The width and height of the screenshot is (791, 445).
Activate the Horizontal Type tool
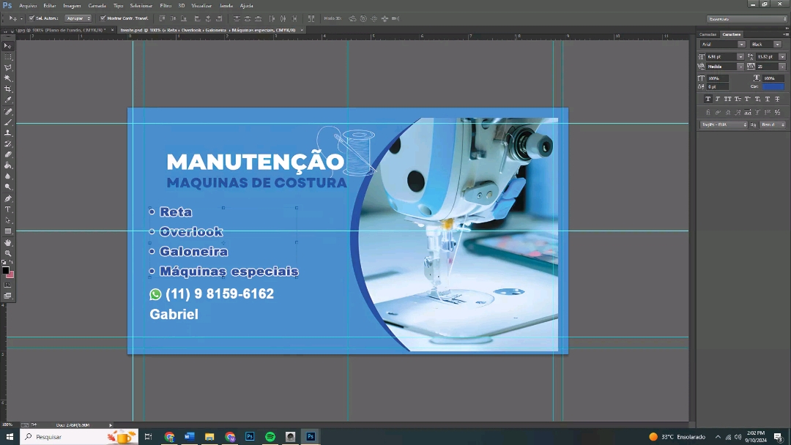click(x=8, y=209)
